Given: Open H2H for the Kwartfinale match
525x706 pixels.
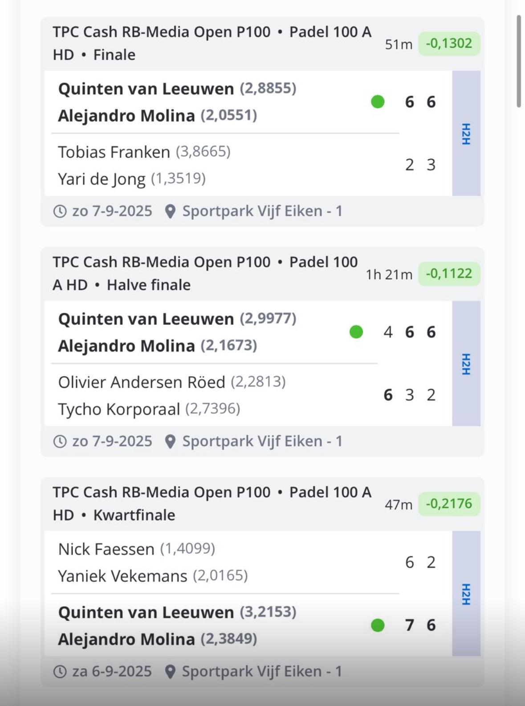Looking at the screenshot, I should [466, 594].
